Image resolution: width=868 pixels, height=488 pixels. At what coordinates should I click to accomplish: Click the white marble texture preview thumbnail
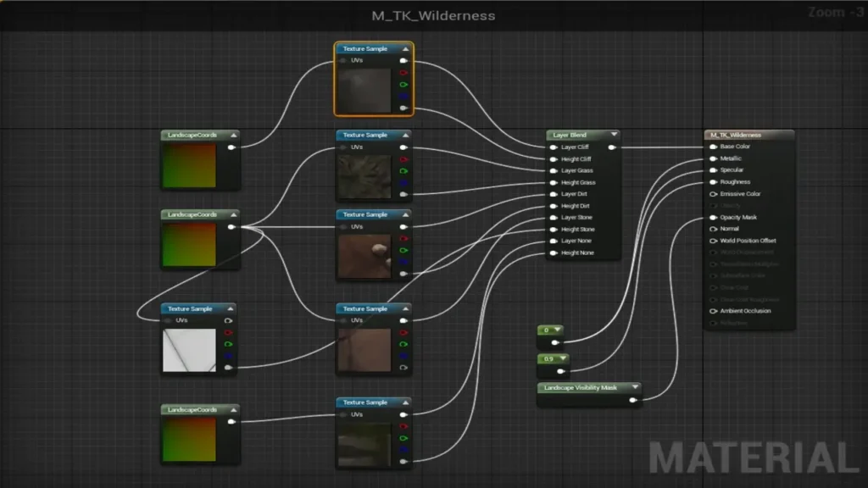[x=191, y=349]
